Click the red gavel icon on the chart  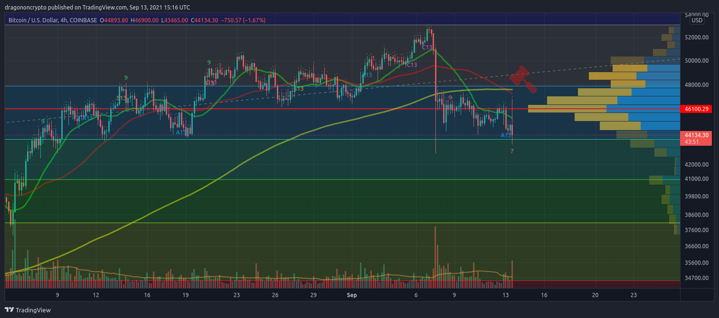coord(523,79)
